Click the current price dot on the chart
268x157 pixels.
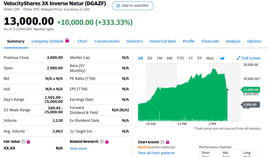[x=227, y=90]
